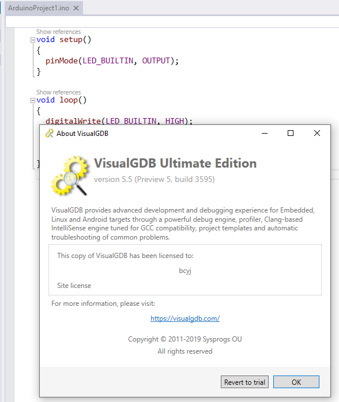This screenshot has width=339, height=402.
Task: Click the Copyright 2011-2019 Sysprogs OU text
Action: (185, 339)
